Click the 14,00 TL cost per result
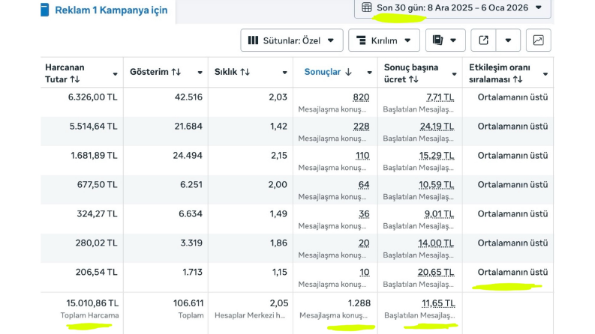This screenshot has width=595, height=334. (437, 243)
